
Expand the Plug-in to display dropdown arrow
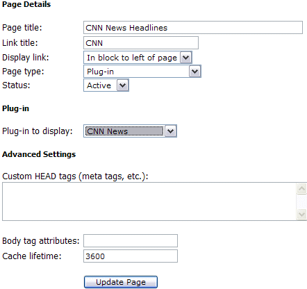point(171,131)
